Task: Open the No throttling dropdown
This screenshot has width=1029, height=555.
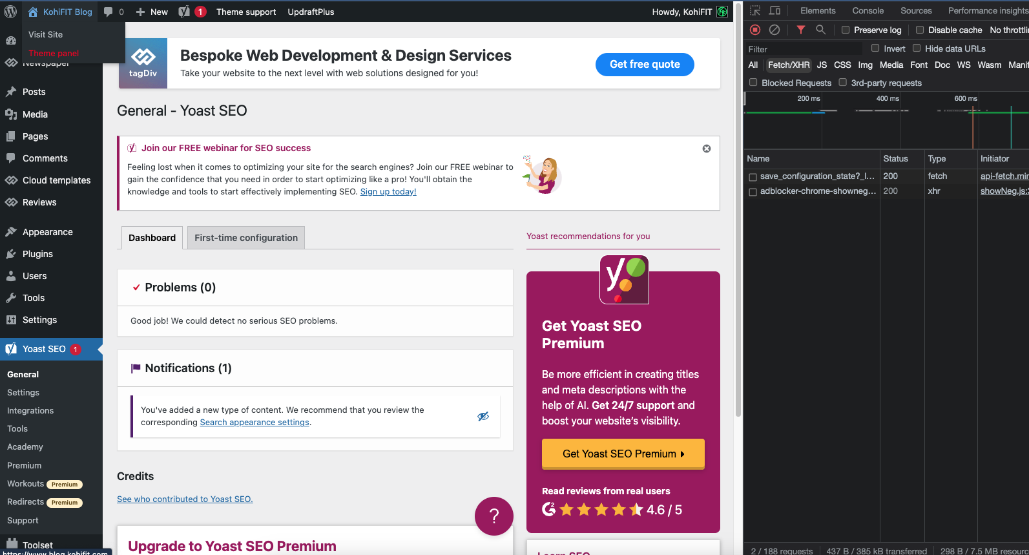Action: [x=1009, y=30]
